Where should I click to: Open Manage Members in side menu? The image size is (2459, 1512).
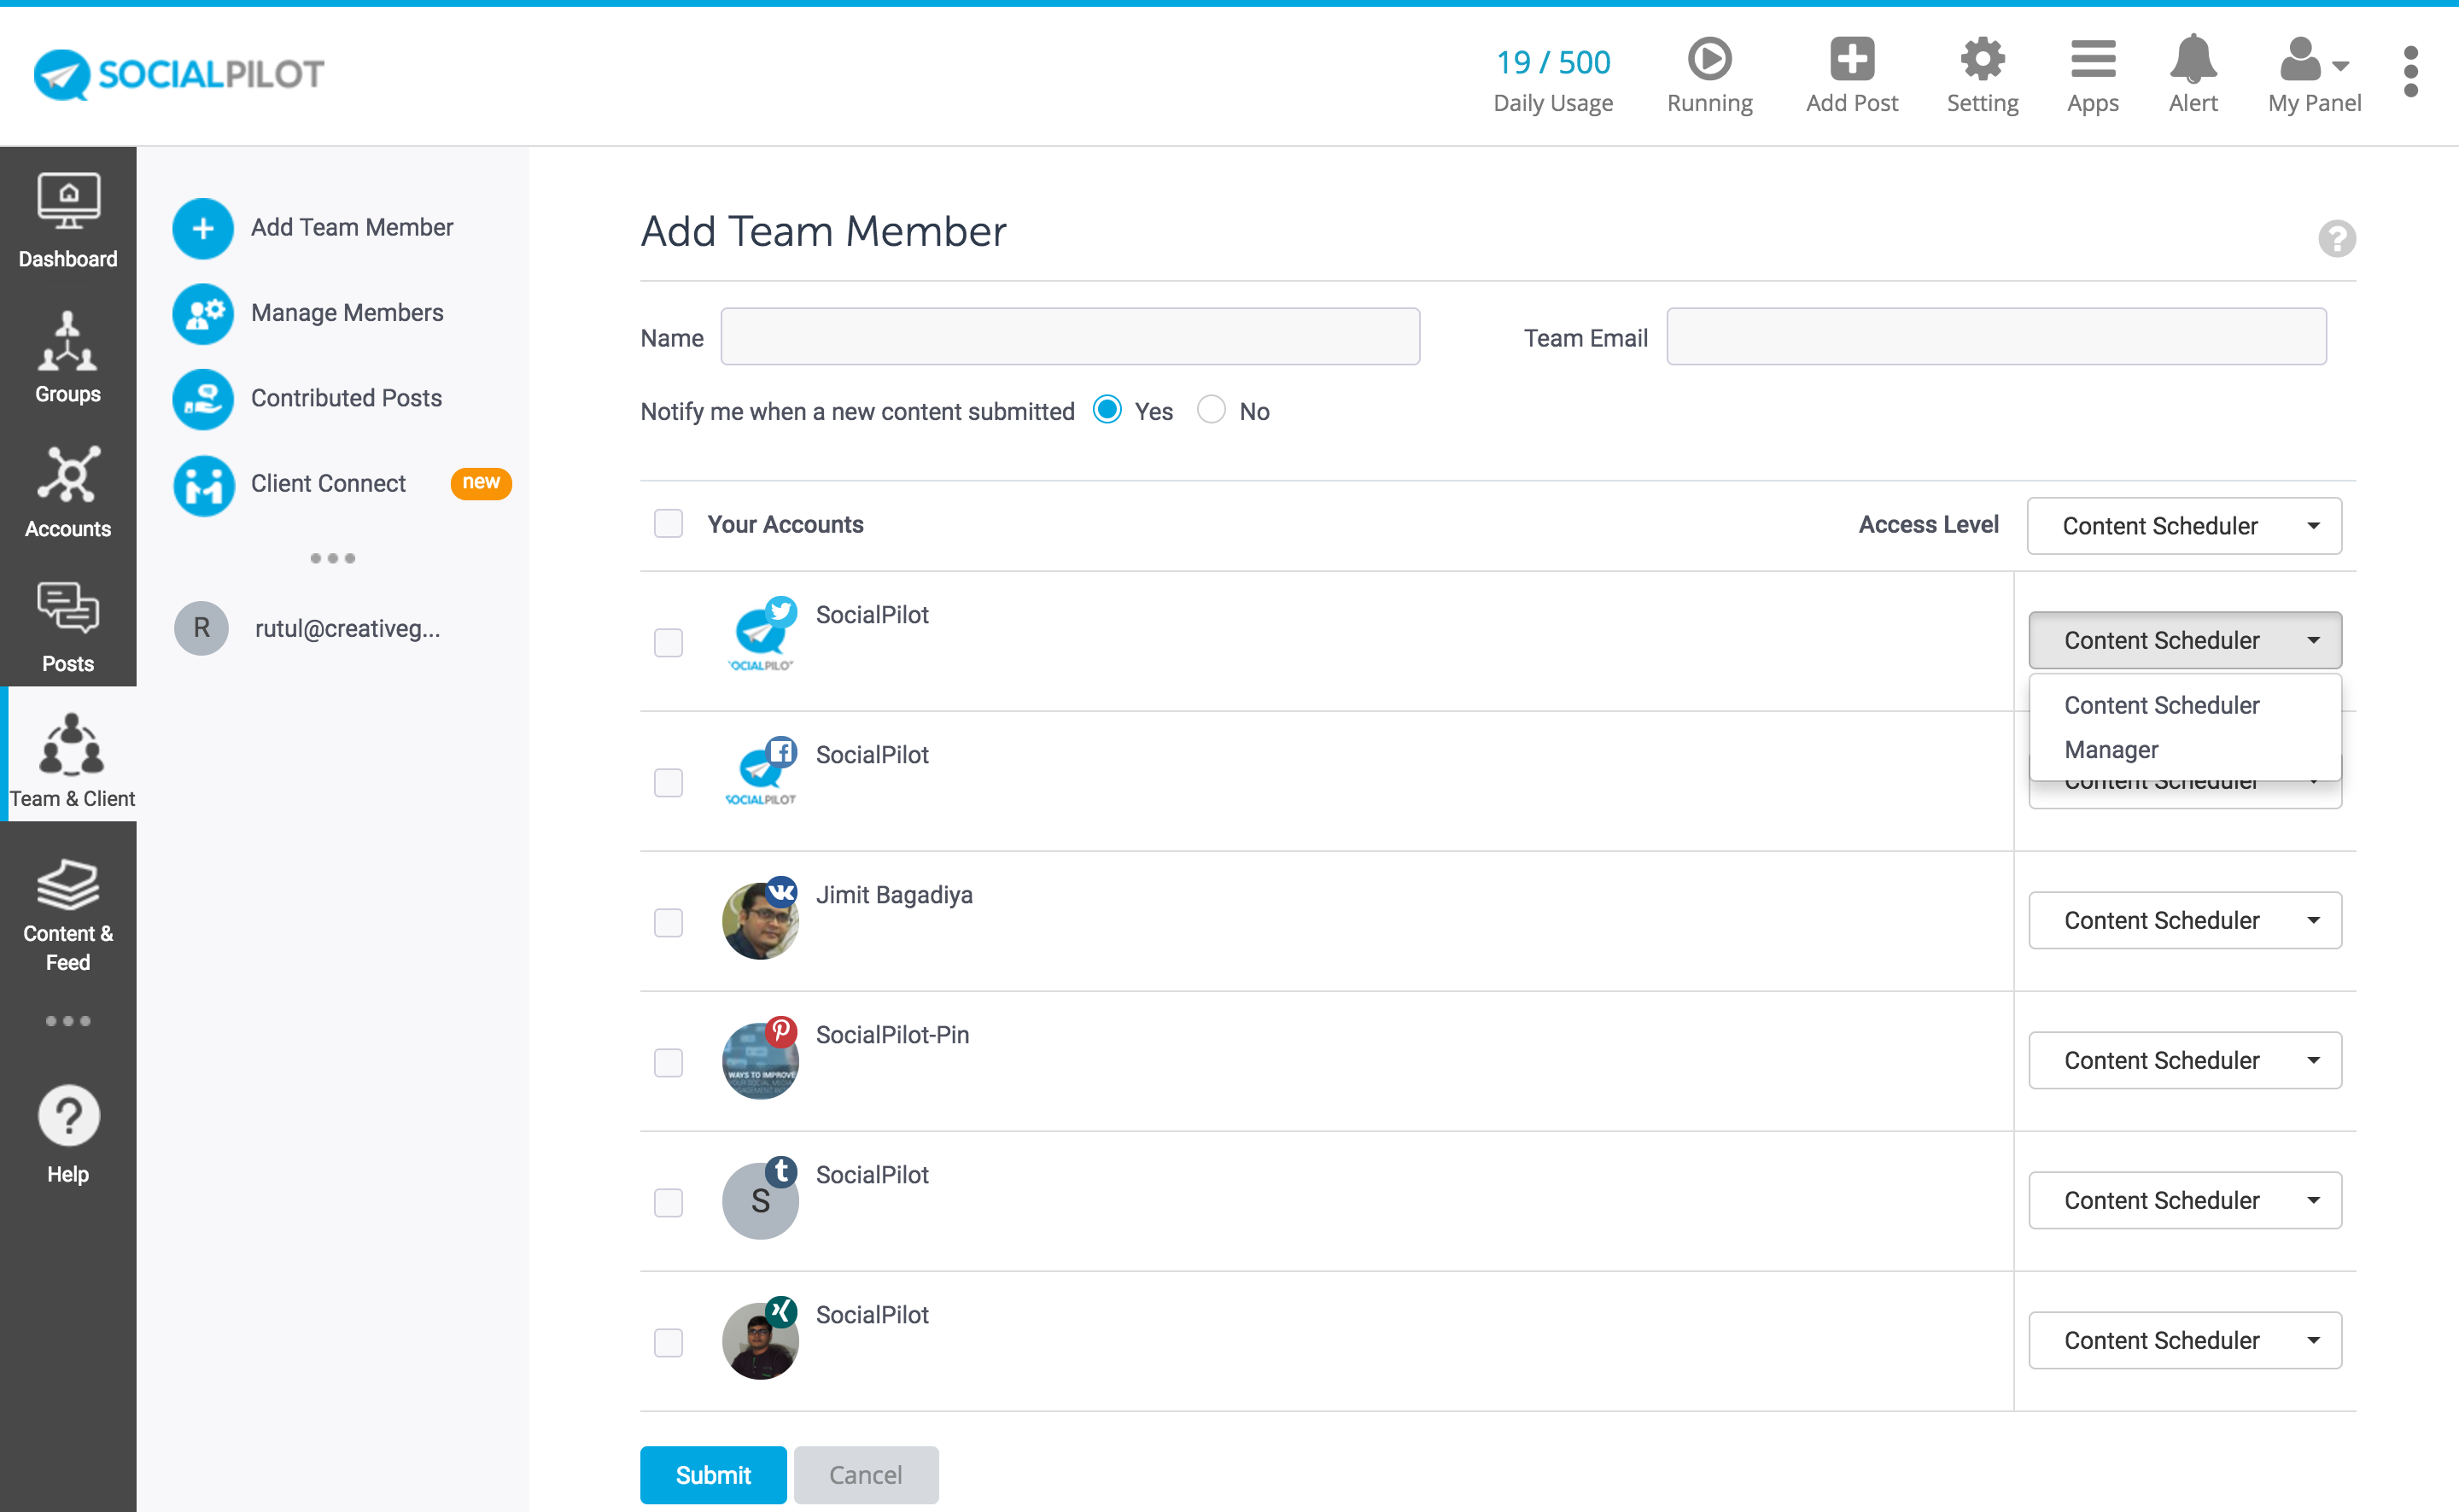click(346, 313)
